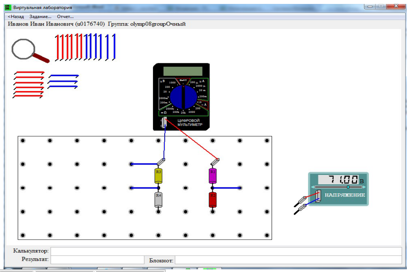Image resolution: width=410 pixels, height=272 pixels.
Task: Increase voltage with the right arrow
Action: pyautogui.click(x=364, y=187)
